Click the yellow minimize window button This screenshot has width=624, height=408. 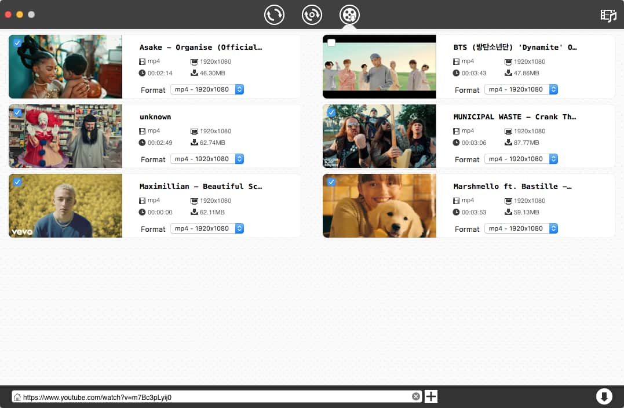tap(20, 14)
